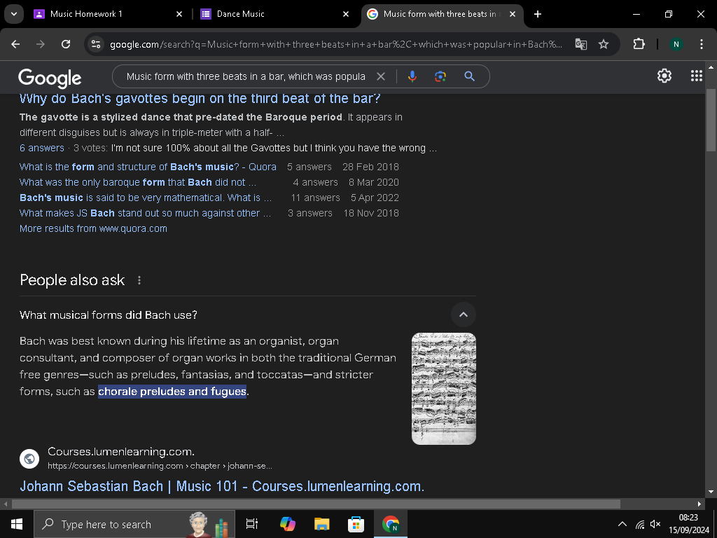
Task: Click the Google search query box
Action: tap(246, 76)
